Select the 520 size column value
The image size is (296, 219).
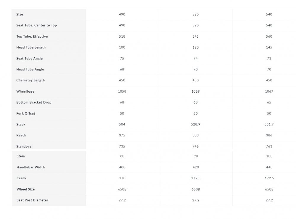pyautogui.click(x=195, y=14)
